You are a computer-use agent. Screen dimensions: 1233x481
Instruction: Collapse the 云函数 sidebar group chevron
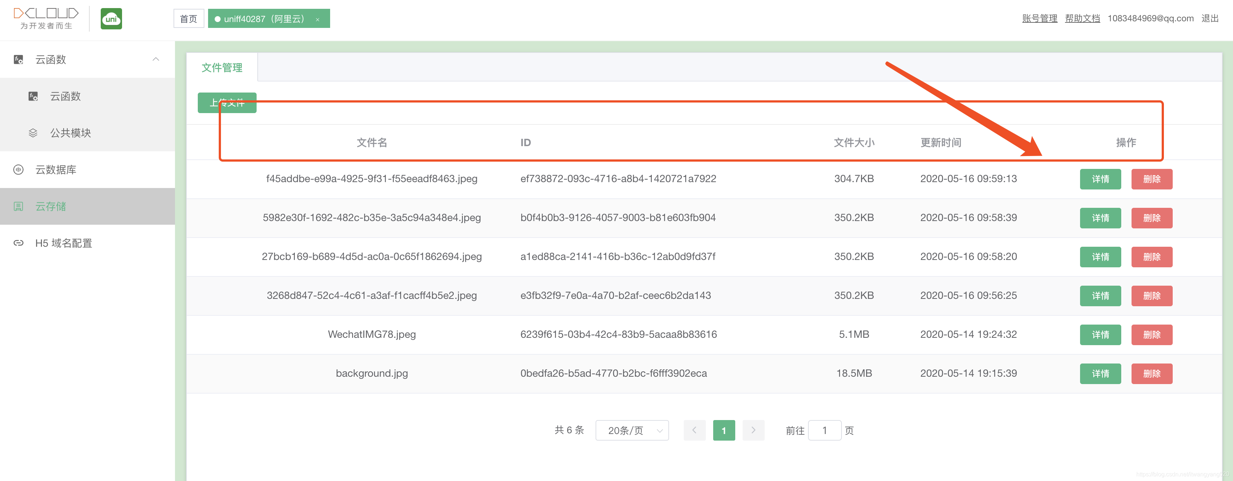point(156,59)
